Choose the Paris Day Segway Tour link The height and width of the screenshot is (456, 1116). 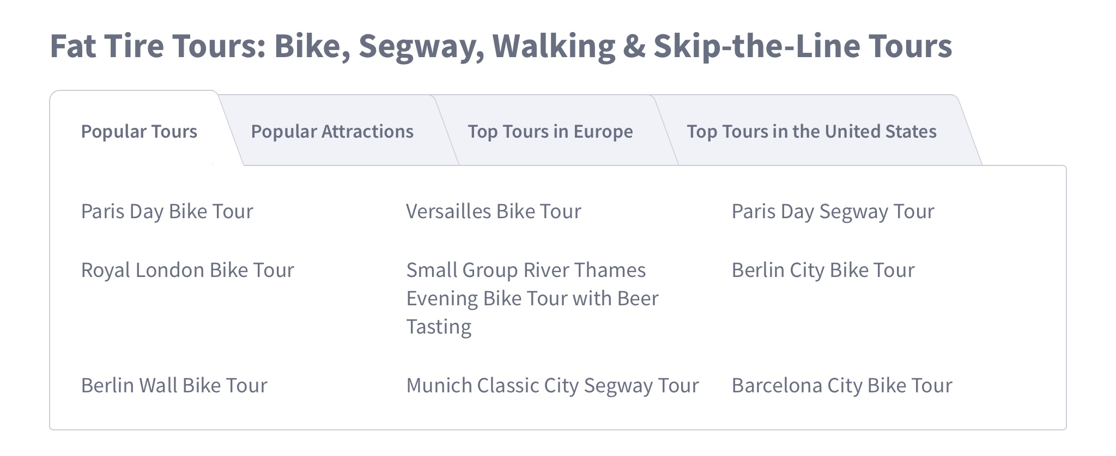(x=832, y=212)
